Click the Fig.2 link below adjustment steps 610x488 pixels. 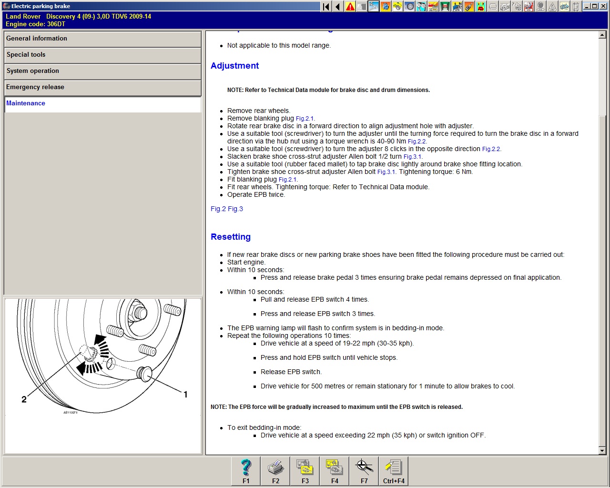tap(218, 209)
